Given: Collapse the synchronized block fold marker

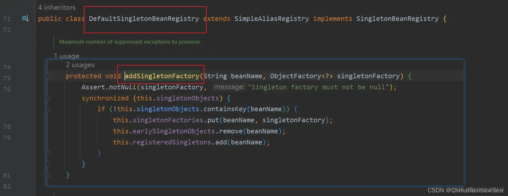Looking at the screenshot, I should pyautogui.click(x=48, y=98).
